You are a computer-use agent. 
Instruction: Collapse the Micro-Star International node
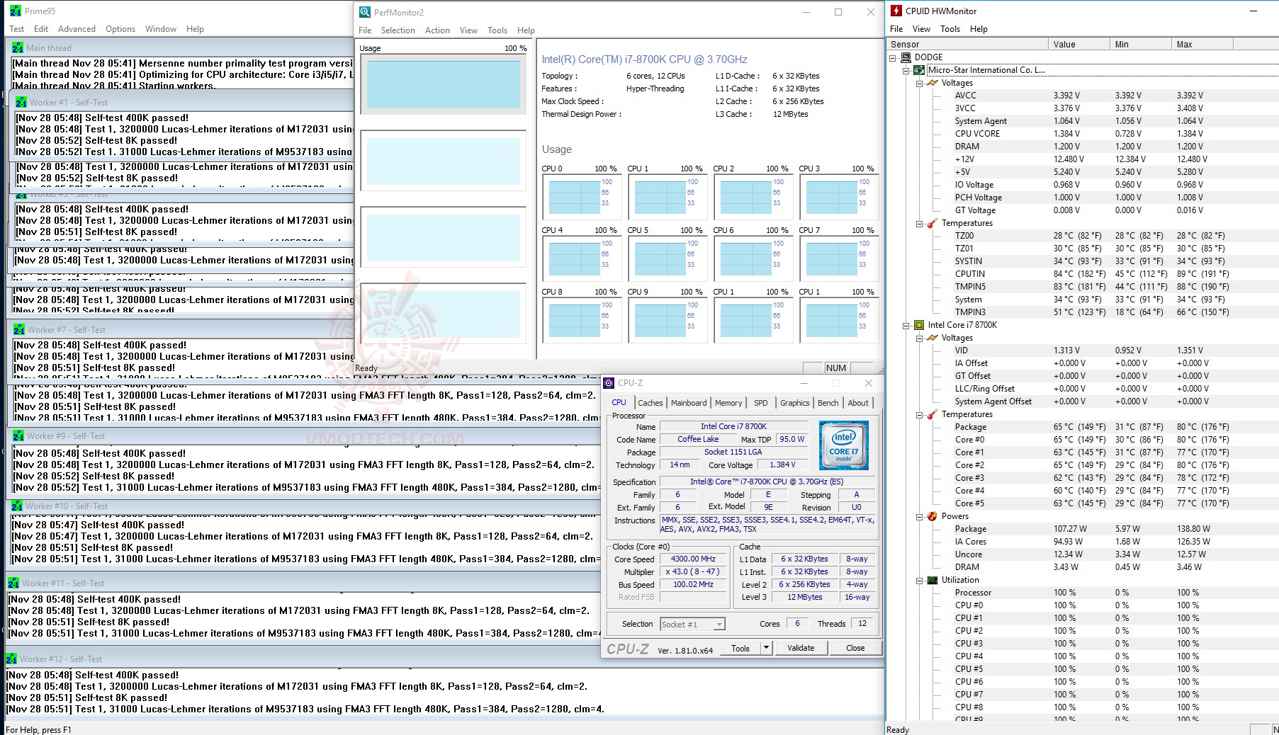906,71
